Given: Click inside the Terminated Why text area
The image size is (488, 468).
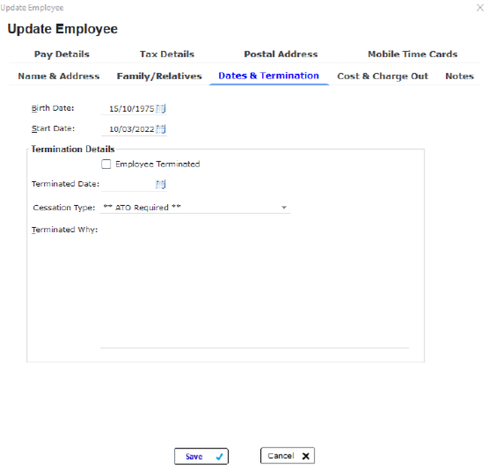Looking at the screenshot, I should [254, 286].
